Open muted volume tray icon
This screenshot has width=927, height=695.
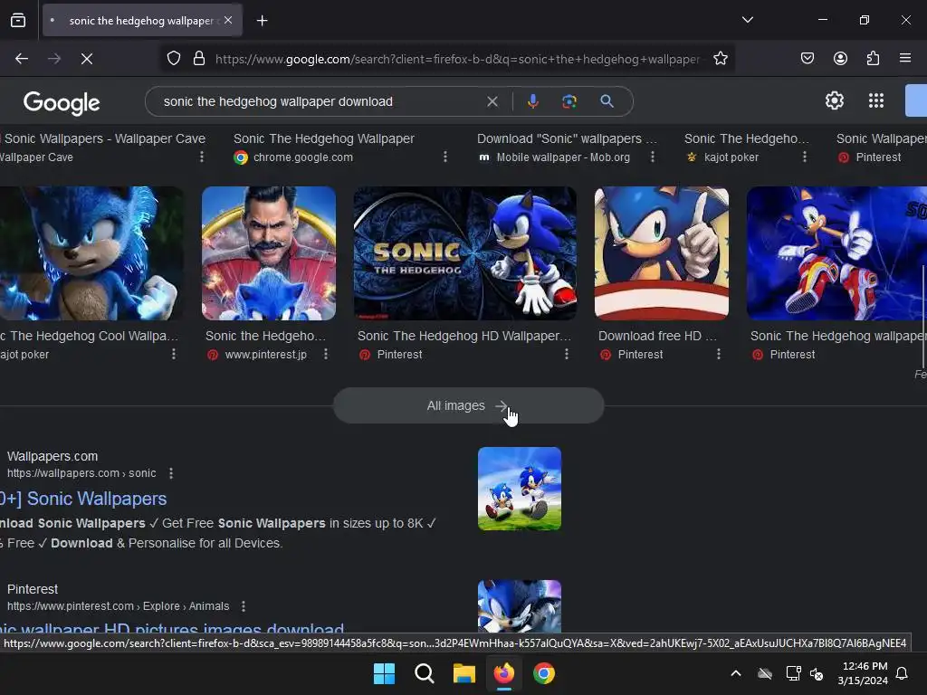point(817,673)
